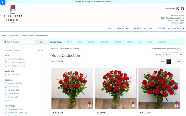Expand the LEI menu
Viewport: 186px width, 116px height.
[151, 28]
